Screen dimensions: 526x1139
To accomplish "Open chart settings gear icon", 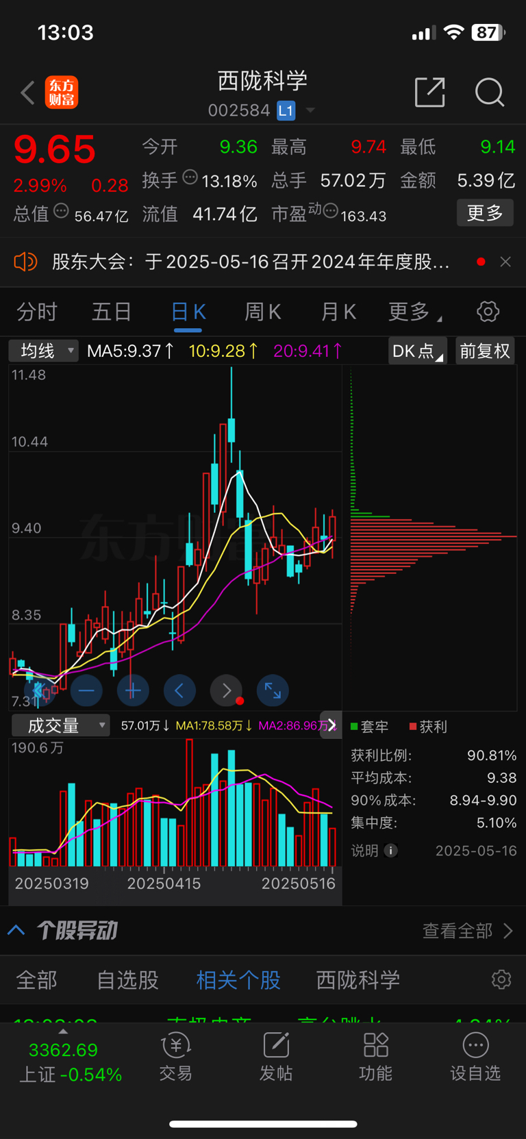I will (x=488, y=312).
